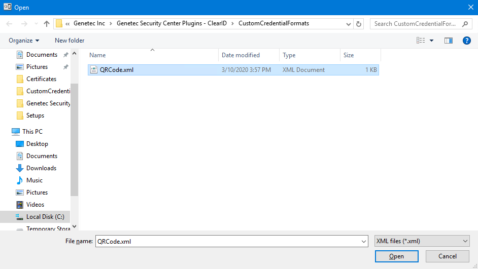Select the QRCode.xml file
Image resolution: width=478 pixels, height=269 pixels.
(233, 70)
